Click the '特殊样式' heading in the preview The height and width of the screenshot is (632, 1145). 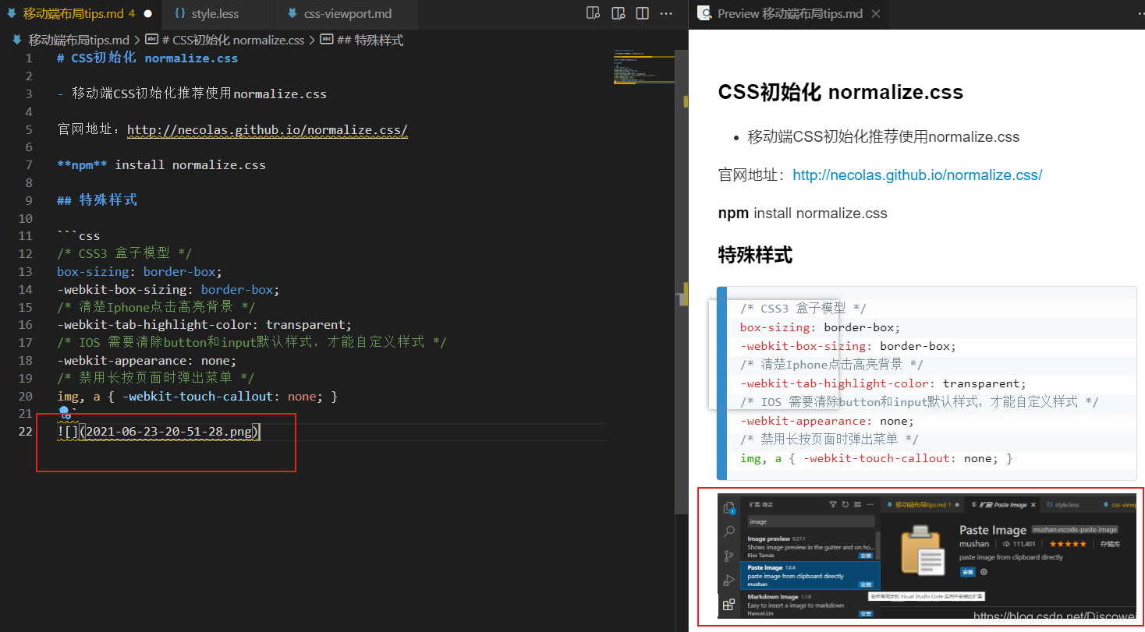point(755,255)
